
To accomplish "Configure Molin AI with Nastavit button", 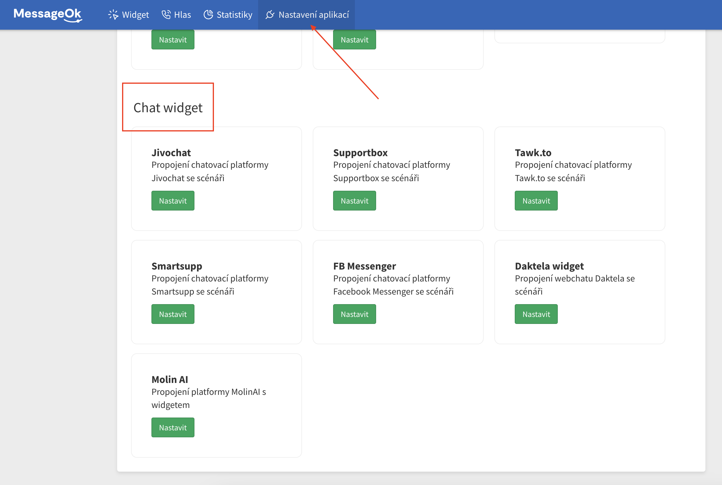I will click(x=173, y=427).
